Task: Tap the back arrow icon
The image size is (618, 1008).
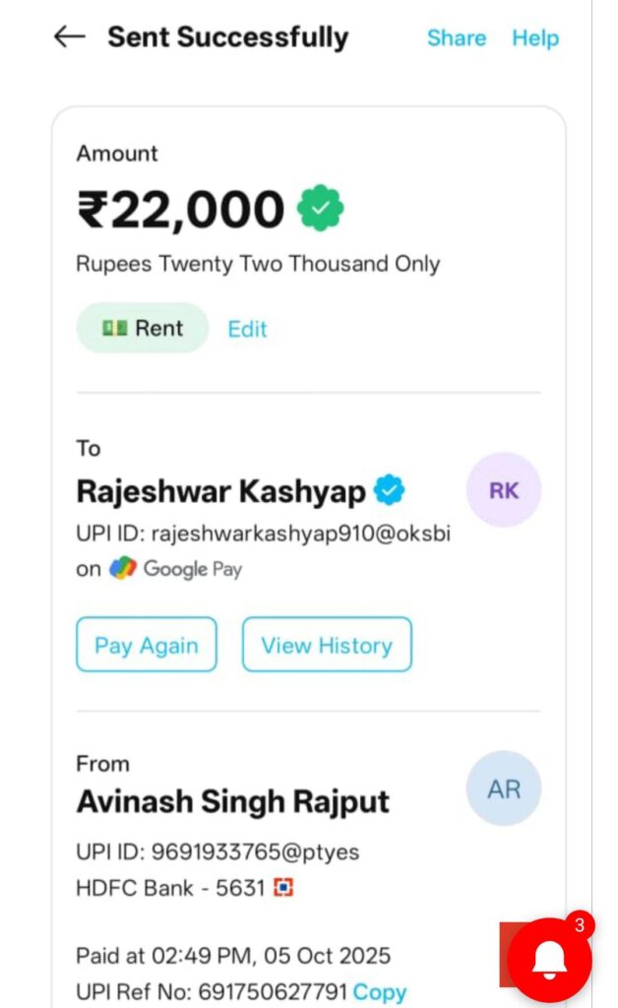Action: 70,37
